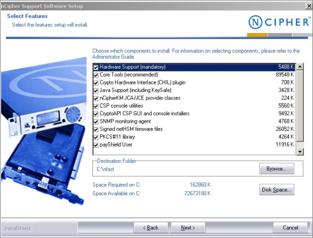Uncheck the Hardware Support (mandatory) checkbox
The image size is (313, 238).
[96, 67]
